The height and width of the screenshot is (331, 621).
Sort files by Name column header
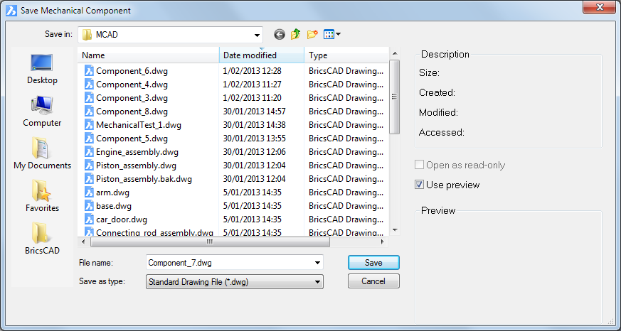148,55
